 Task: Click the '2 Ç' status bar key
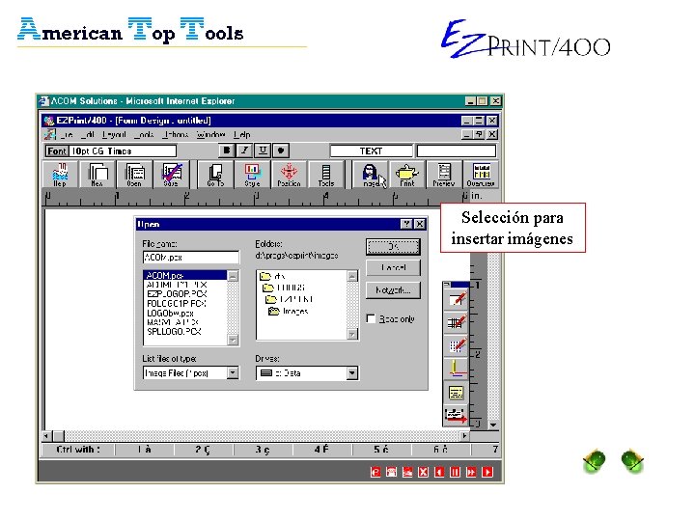(203, 450)
